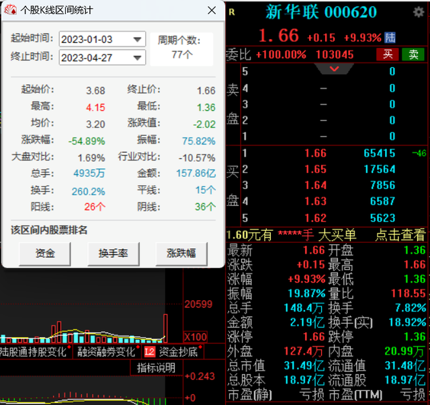Click the tall red volume bar in chart
This screenshot has height=405, width=430.
[x=165, y=328]
